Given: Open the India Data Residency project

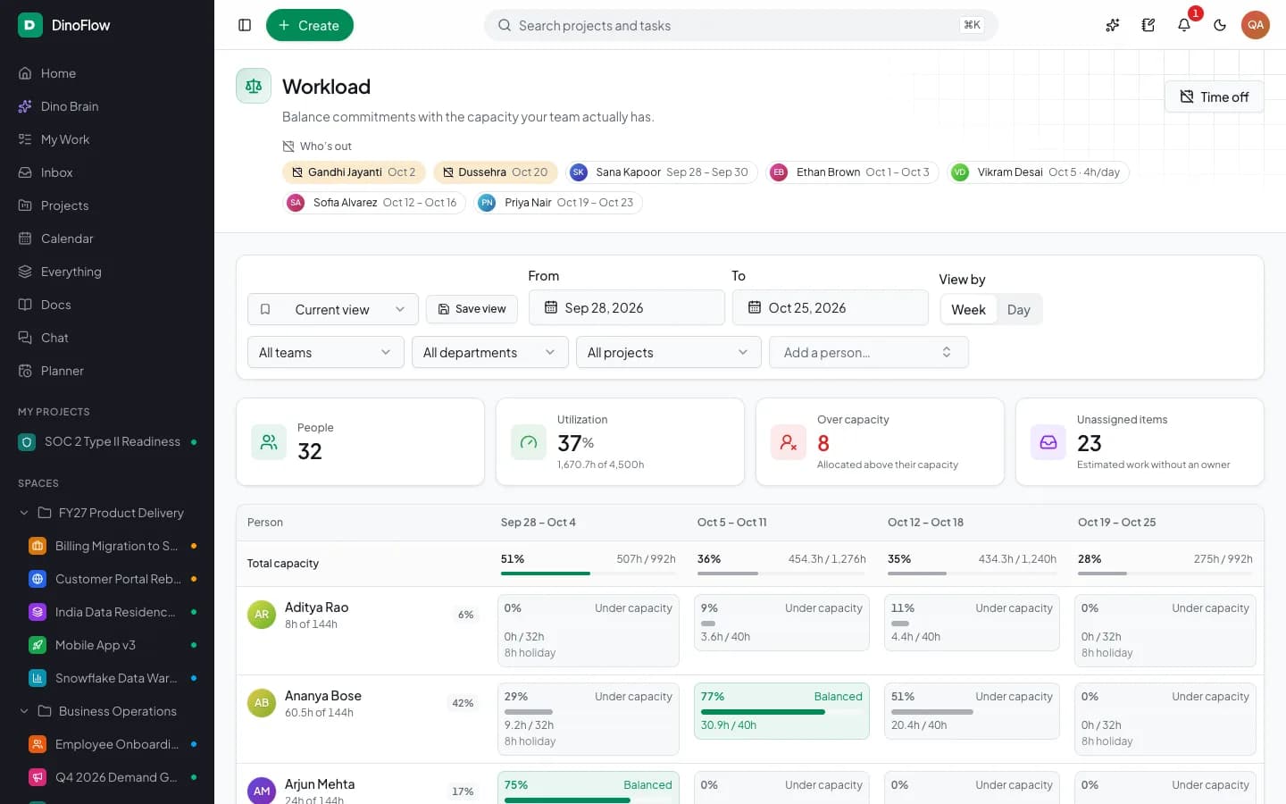Looking at the screenshot, I should (107, 612).
